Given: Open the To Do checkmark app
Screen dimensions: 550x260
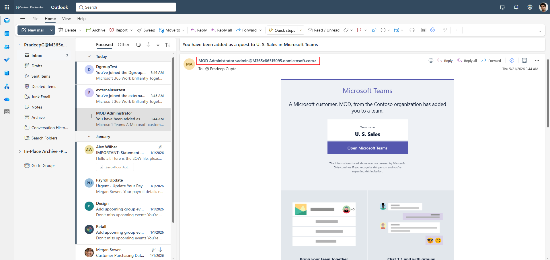Looking at the screenshot, I should (7, 60).
